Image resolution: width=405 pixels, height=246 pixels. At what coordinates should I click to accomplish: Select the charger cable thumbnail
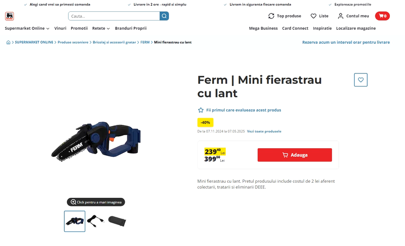[x=96, y=222]
